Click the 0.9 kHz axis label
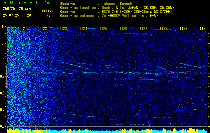This screenshot has height=133, width=210. (x=3, y=76)
